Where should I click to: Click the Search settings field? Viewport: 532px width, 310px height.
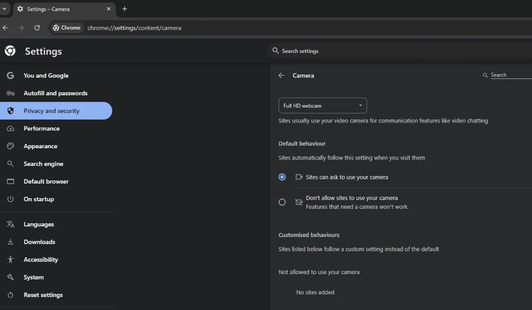(x=400, y=51)
